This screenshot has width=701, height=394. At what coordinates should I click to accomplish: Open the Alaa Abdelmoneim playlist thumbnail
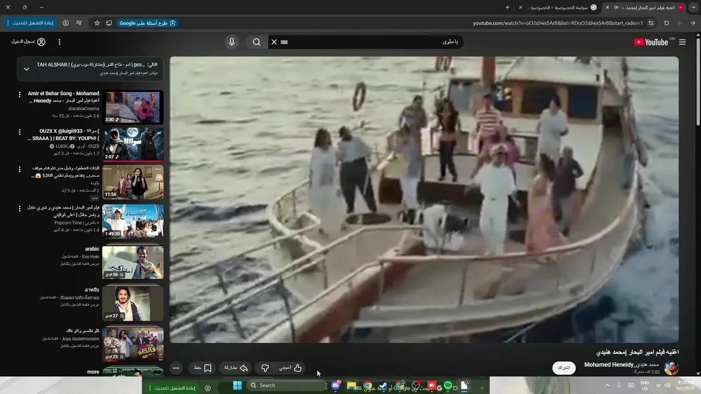[133, 344]
